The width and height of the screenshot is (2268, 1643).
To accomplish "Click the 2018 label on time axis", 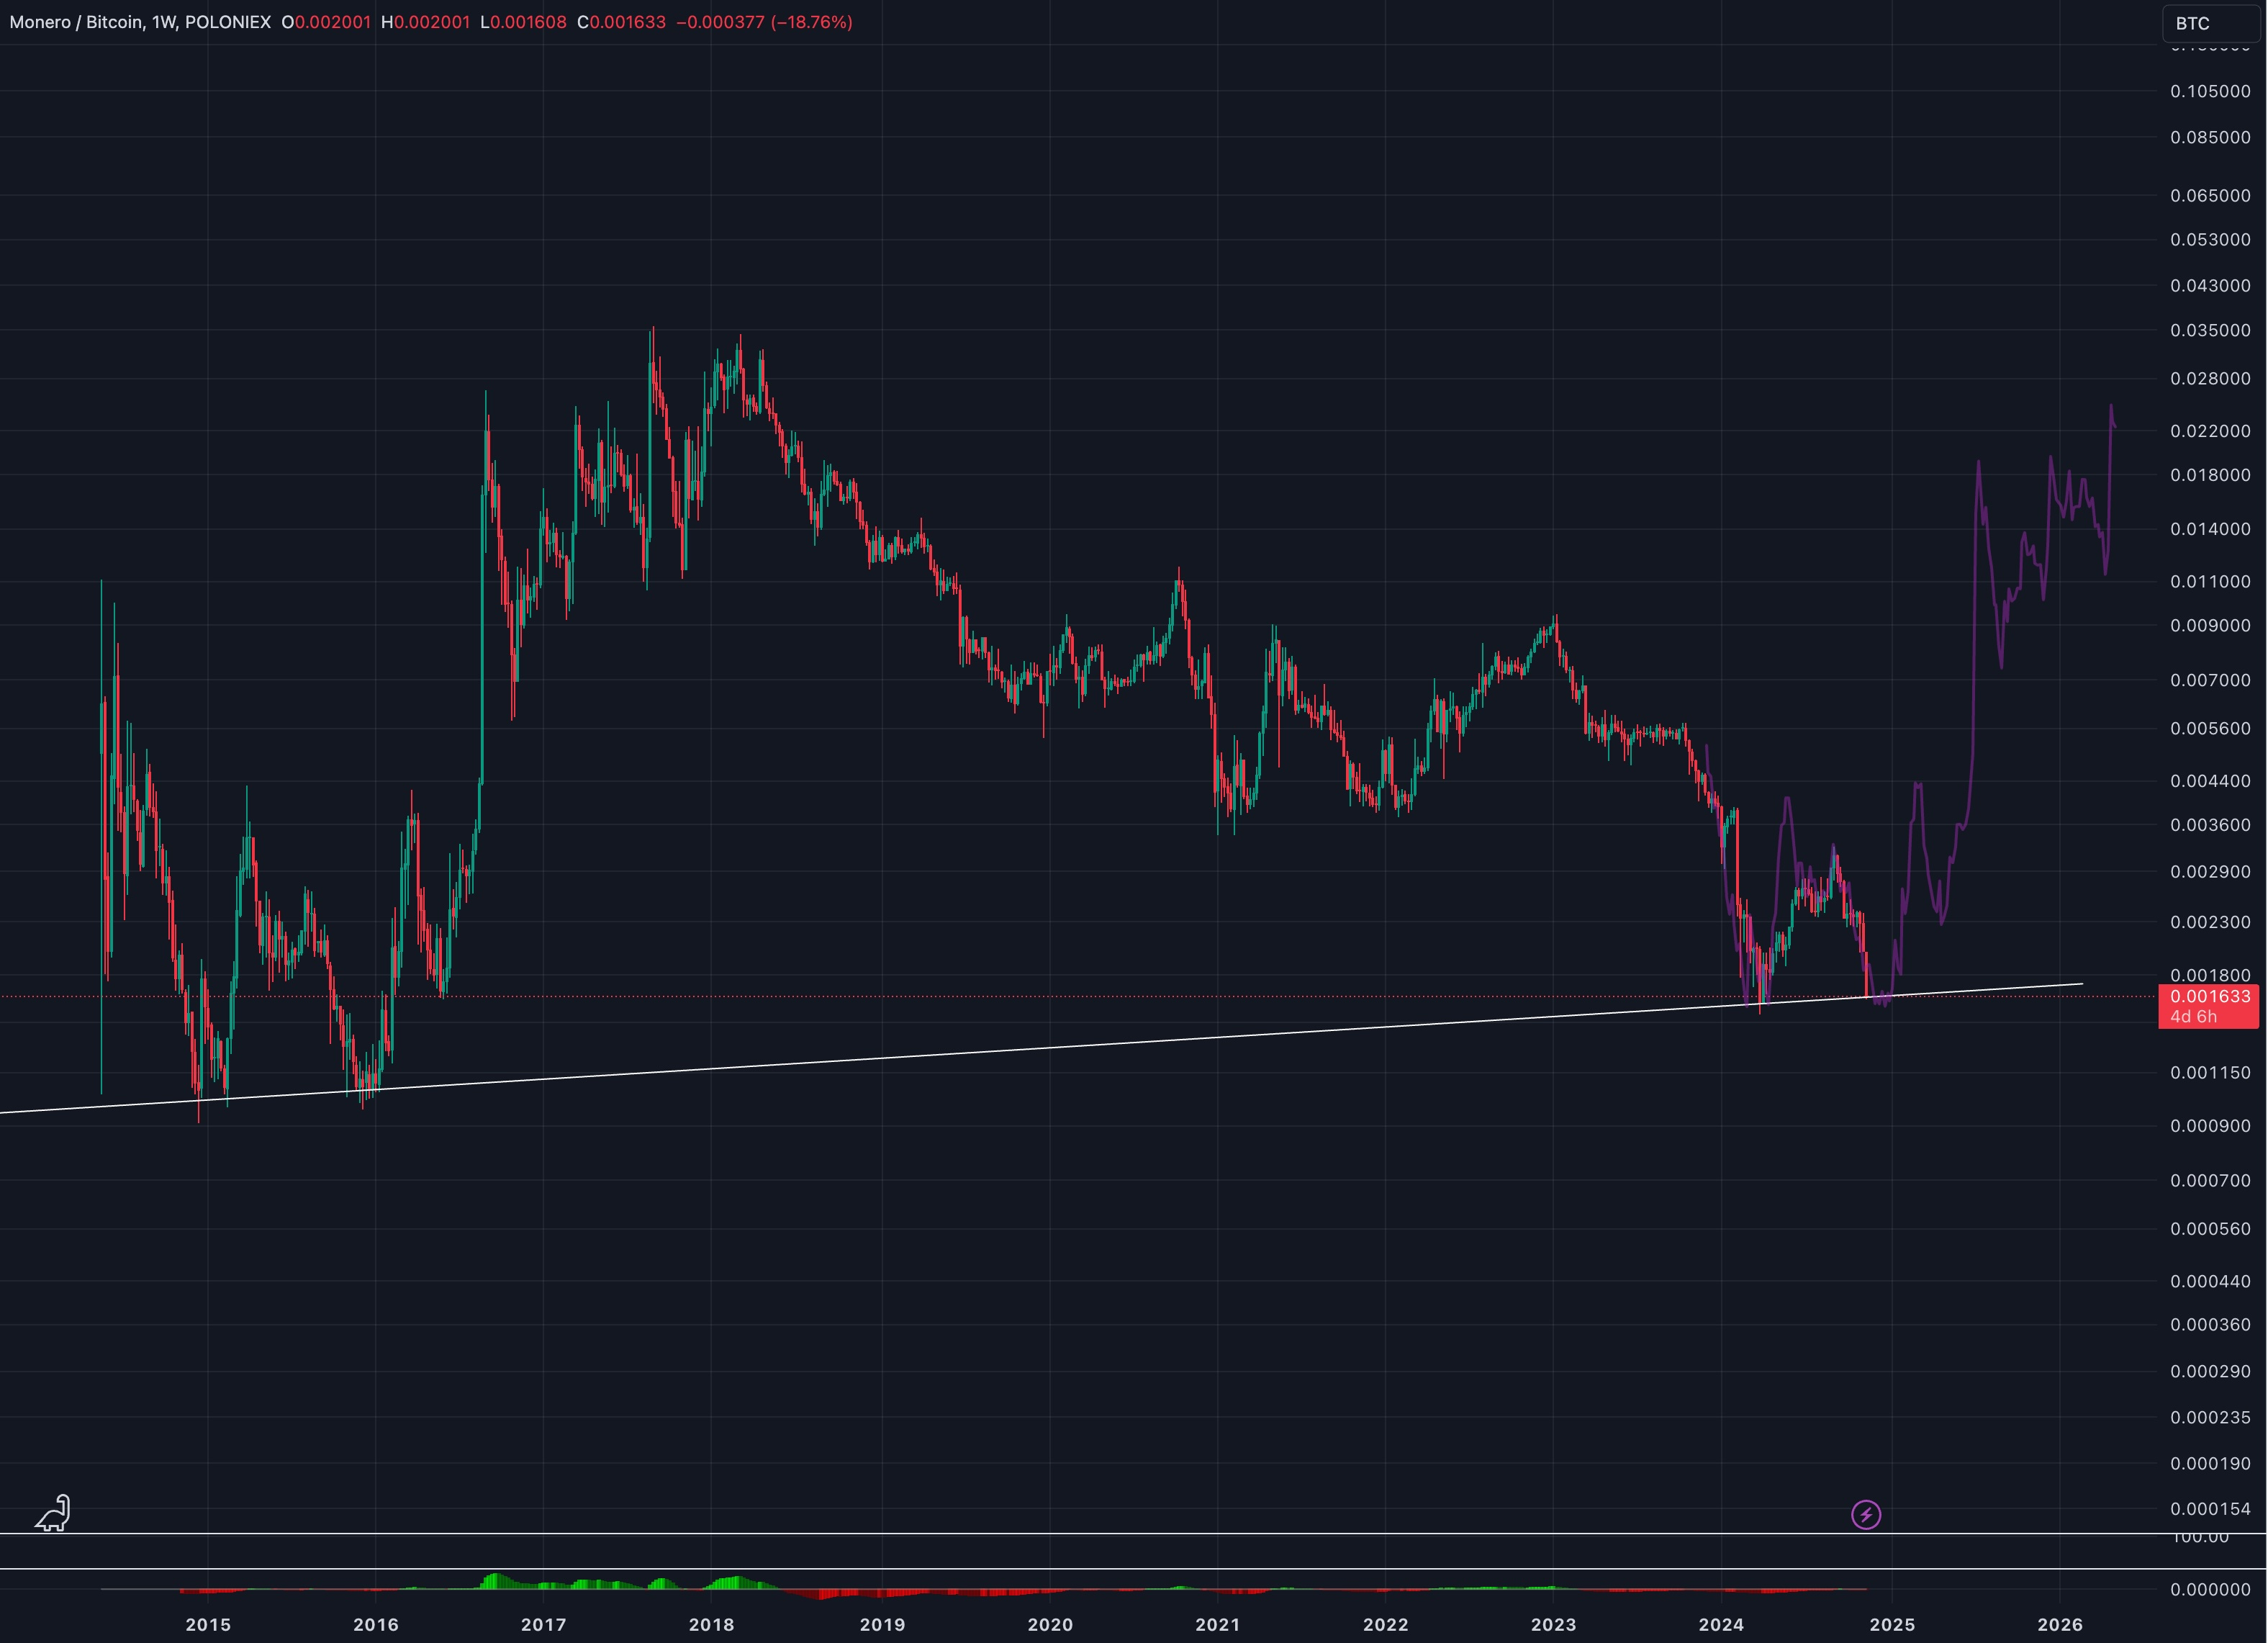I will coord(711,1624).
